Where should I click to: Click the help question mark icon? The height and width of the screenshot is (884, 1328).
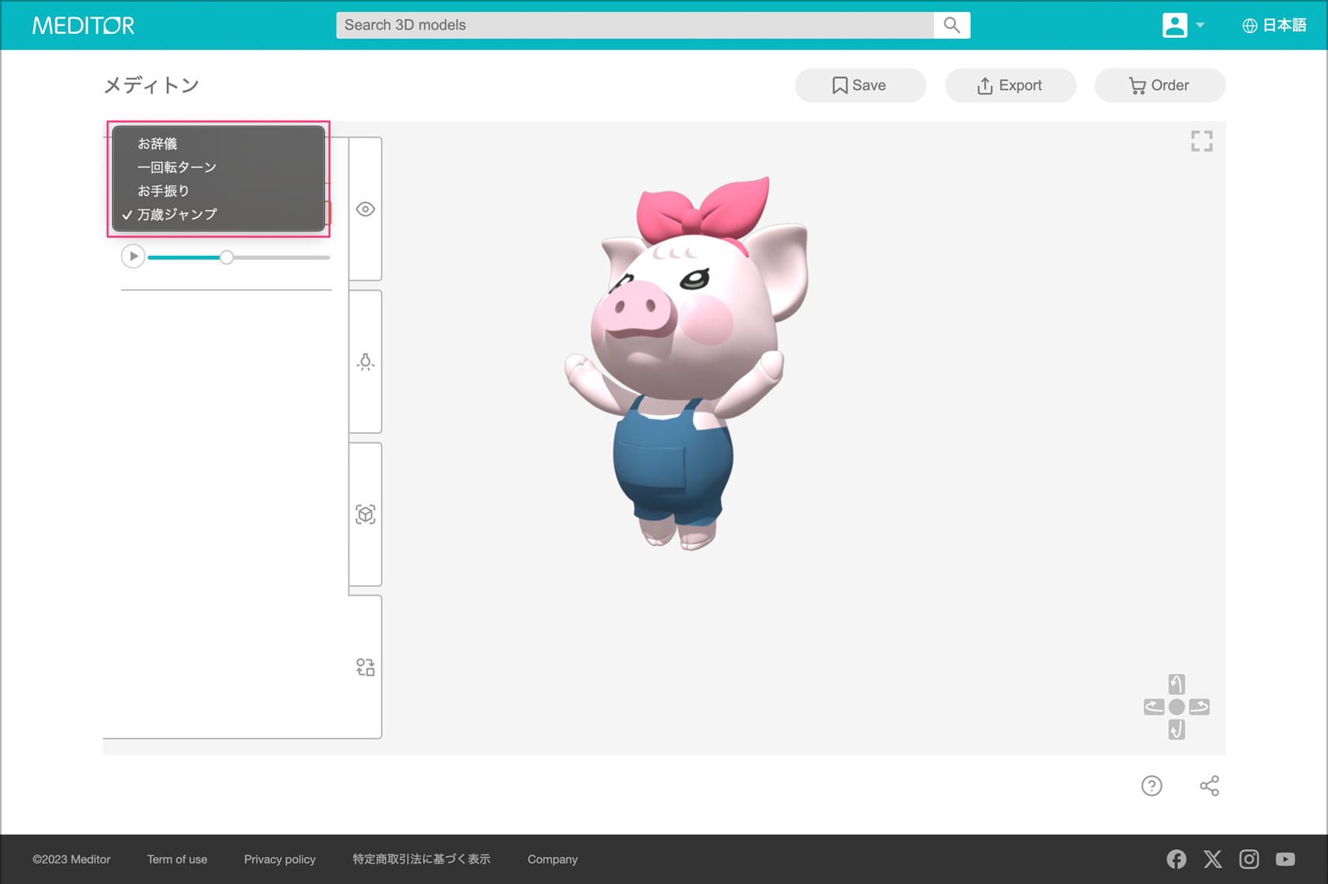coord(1152,785)
